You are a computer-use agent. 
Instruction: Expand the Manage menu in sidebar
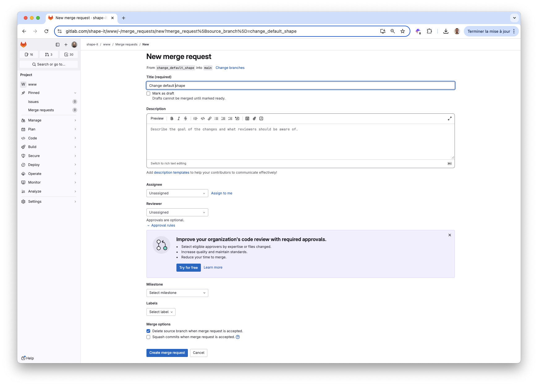click(x=49, y=121)
